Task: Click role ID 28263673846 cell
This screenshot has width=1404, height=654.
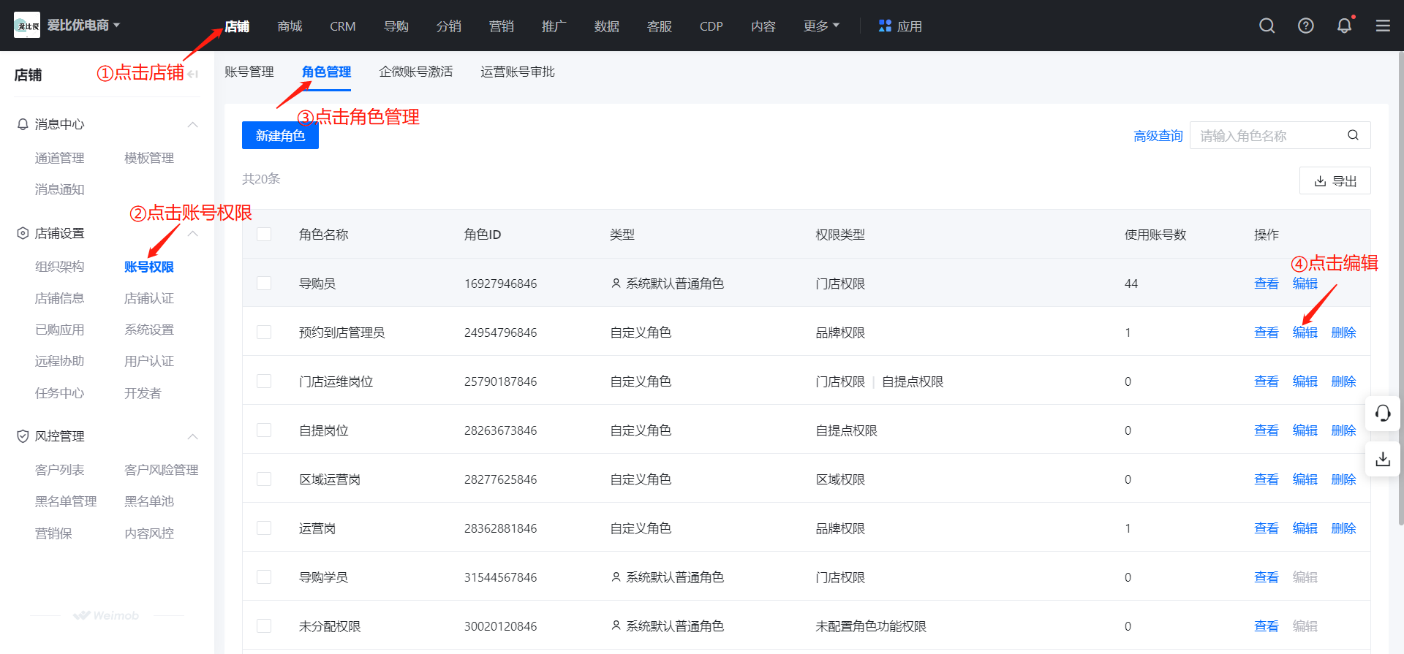Action: (500, 430)
